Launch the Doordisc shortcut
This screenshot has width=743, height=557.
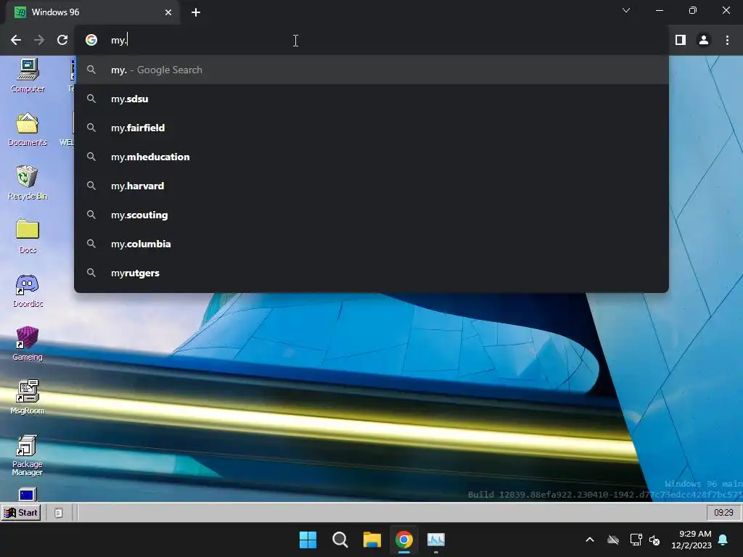(28, 290)
